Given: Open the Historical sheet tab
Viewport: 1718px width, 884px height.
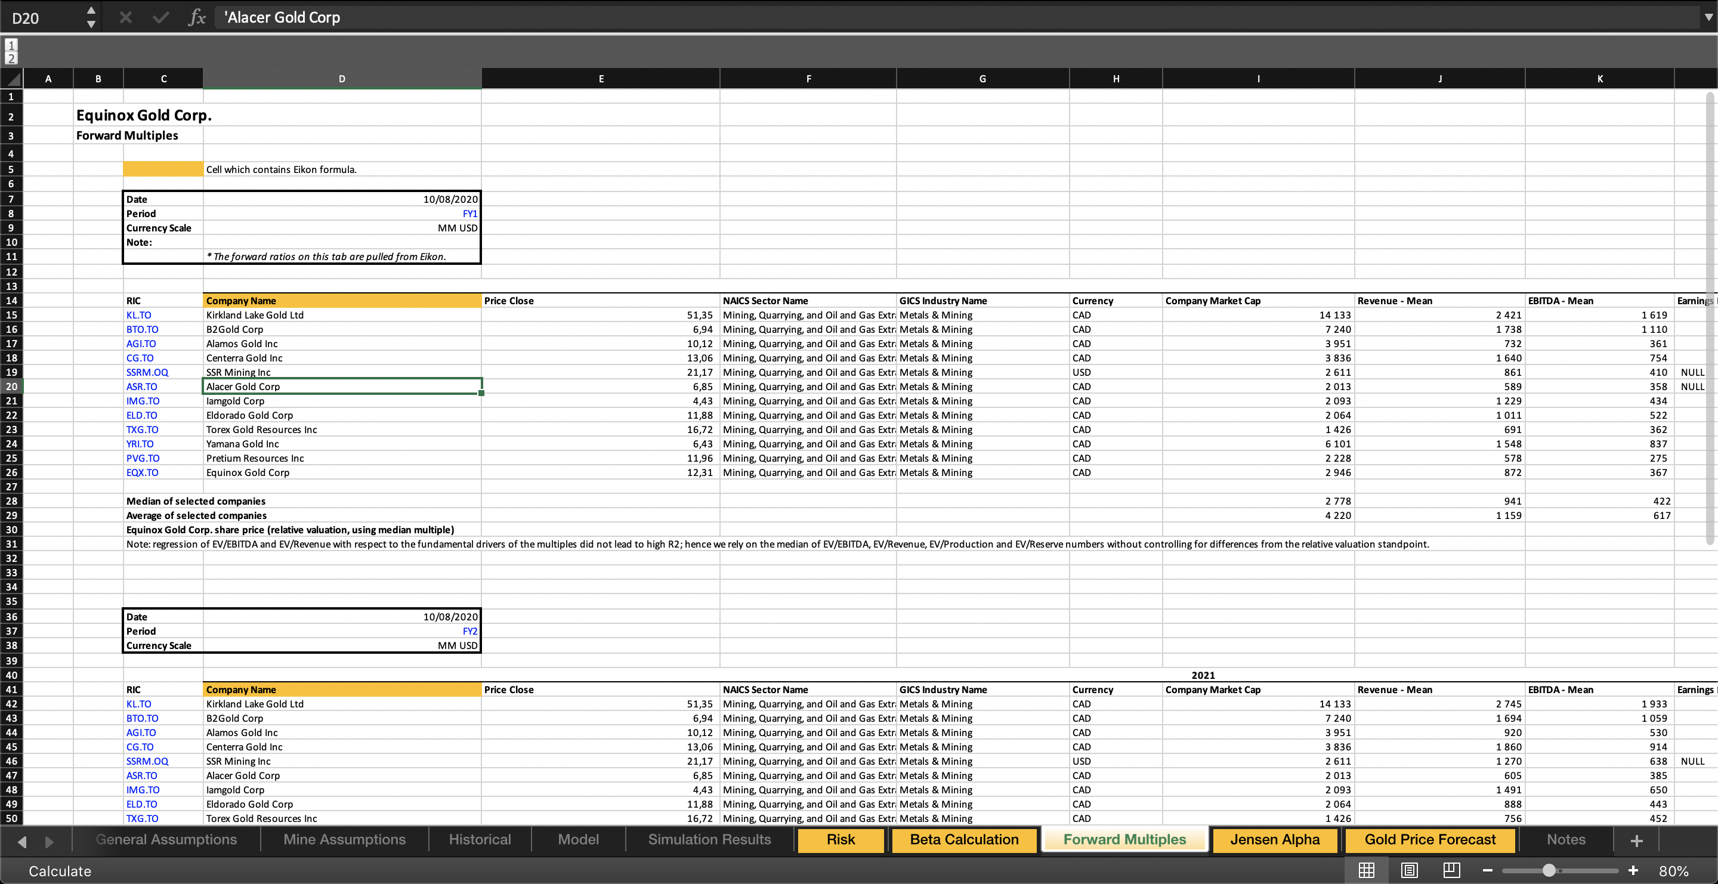Looking at the screenshot, I should click(480, 839).
